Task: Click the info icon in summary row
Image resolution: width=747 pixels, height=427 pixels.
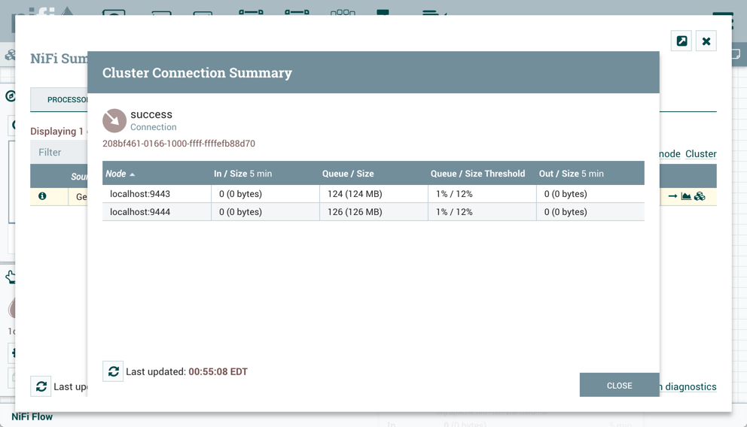Action: (x=42, y=196)
